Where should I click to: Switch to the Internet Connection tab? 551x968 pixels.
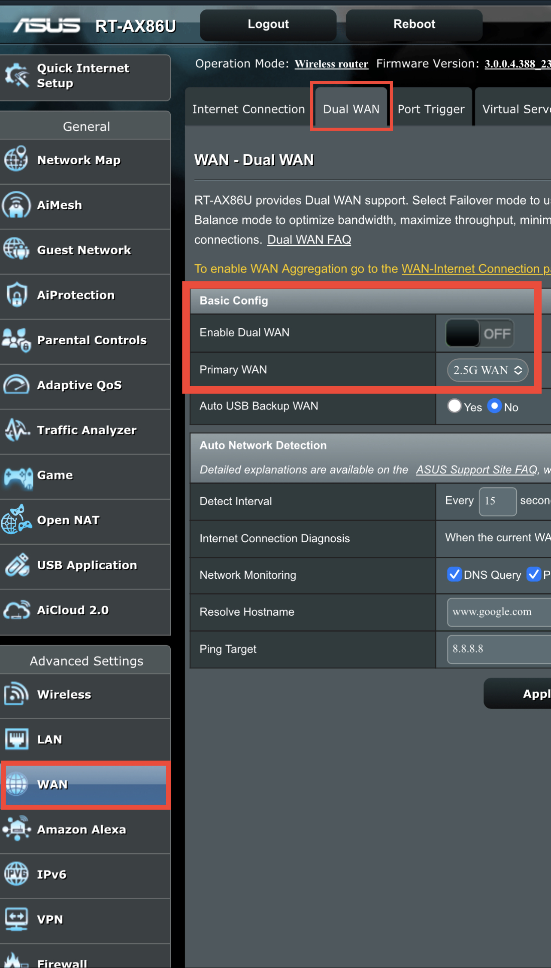coord(248,109)
